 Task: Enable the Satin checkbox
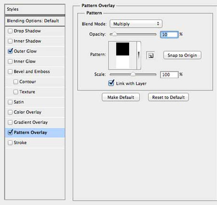coord(10,102)
